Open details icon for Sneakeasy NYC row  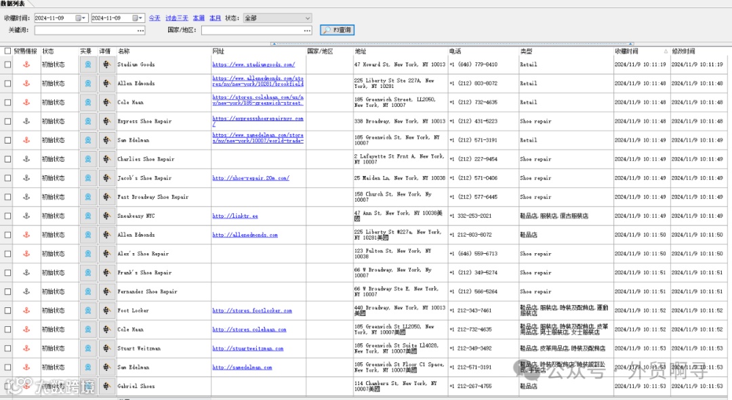coord(107,216)
